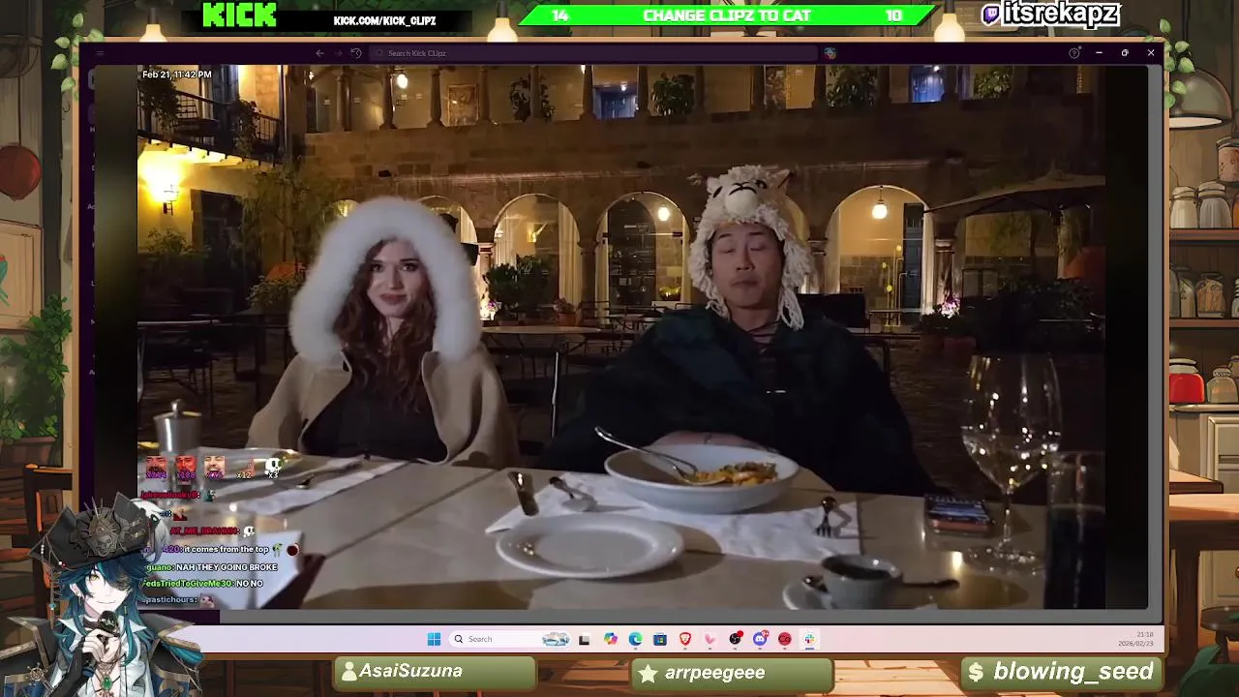The image size is (1239, 697).
Task: Restore down the Slack window
Action: click(1125, 53)
